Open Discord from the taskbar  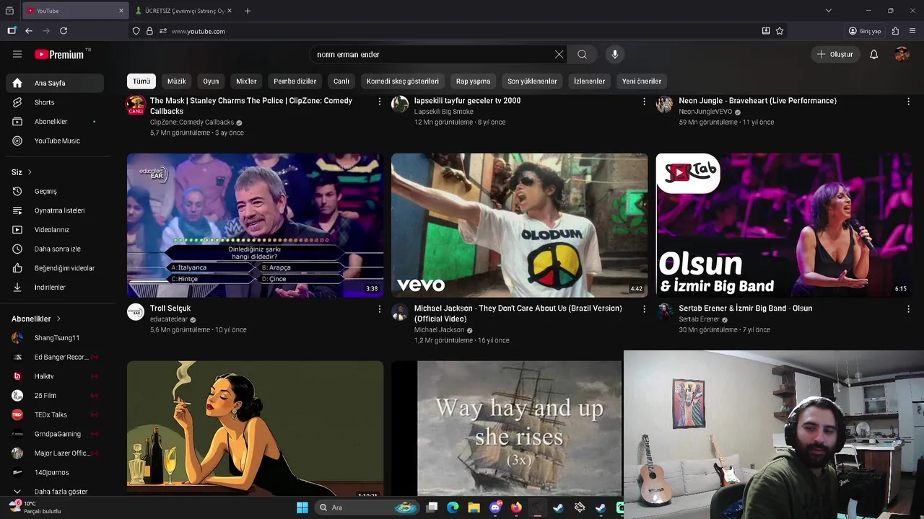click(x=495, y=507)
